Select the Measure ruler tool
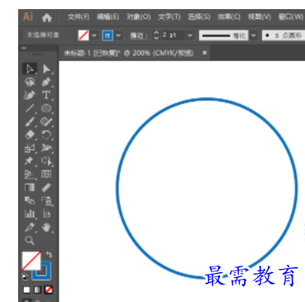The height and width of the screenshot is (302, 305). point(46,188)
